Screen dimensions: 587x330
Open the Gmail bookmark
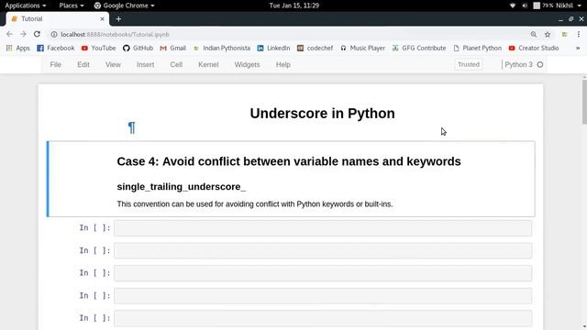(x=173, y=48)
